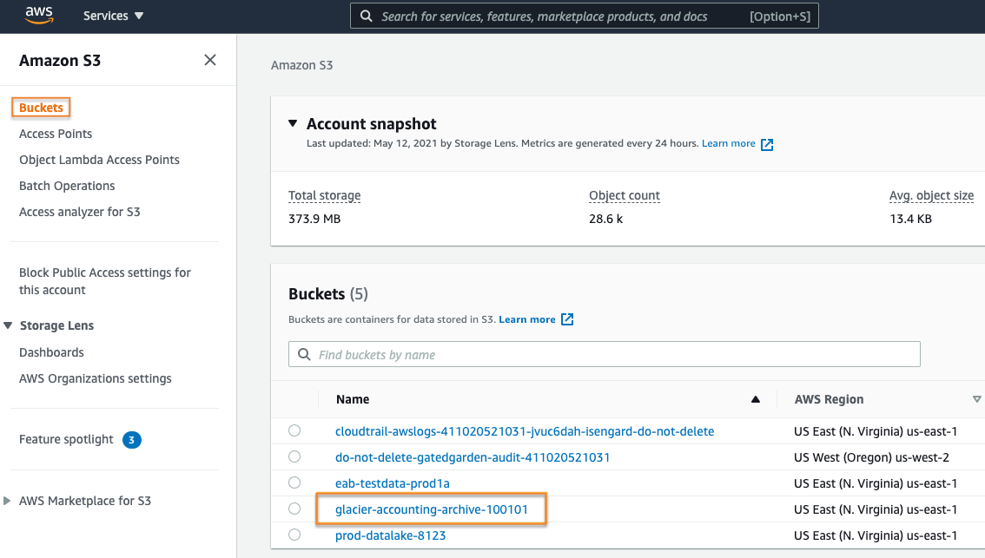
Task: Open Object Lambda Access Points
Action: tap(99, 160)
